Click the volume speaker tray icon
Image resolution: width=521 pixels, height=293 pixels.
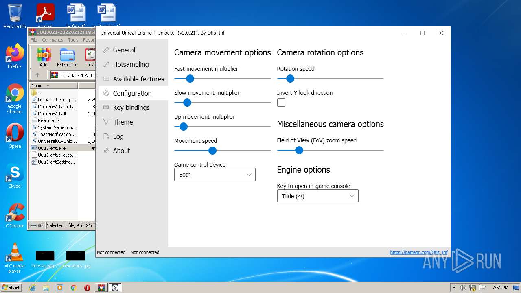(463, 288)
